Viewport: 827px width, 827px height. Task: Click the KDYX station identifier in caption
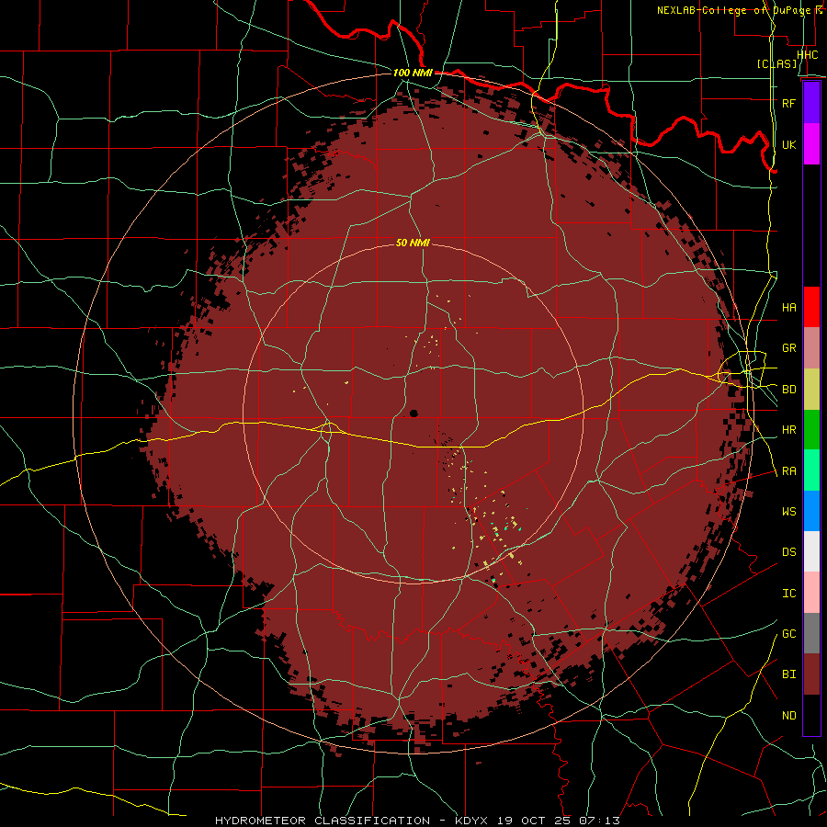473,821
